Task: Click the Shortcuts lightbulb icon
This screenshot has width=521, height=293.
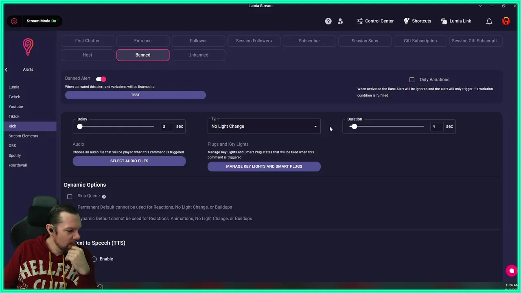Action: coord(406,21)
